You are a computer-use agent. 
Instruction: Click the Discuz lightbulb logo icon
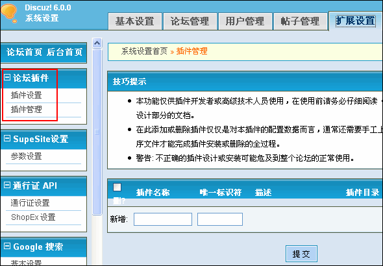10,14
